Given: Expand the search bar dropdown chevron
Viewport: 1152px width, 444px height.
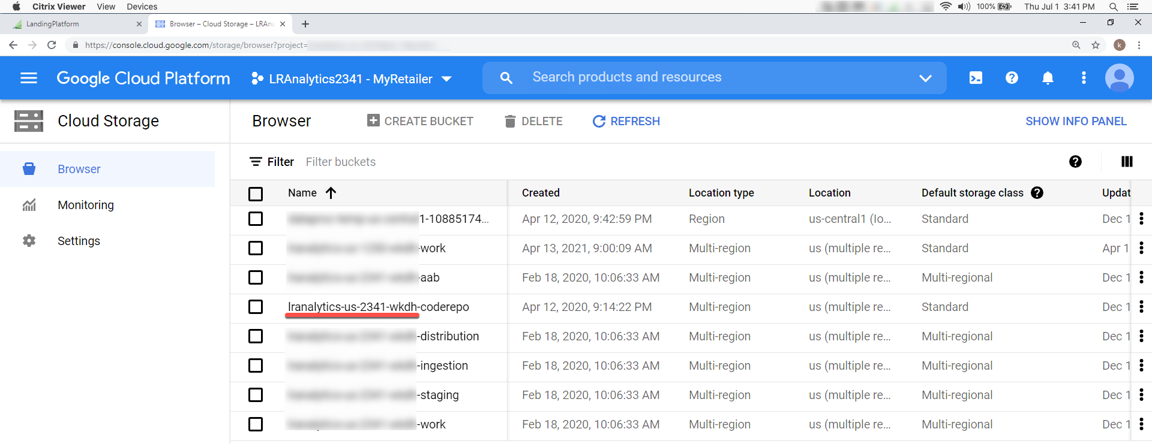Looking at the screenshot, I should click(925, 78).
